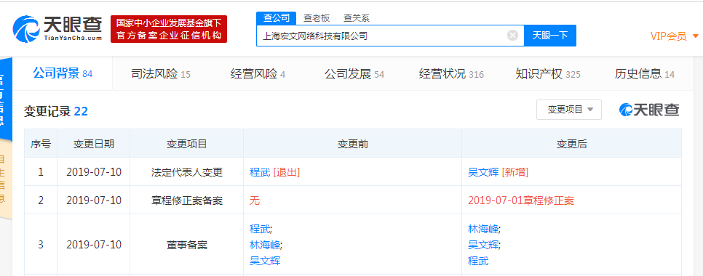The width and height of the screenshot is (703, 276).
Task: Click the 天眼一下 search button
Action: 550,36
